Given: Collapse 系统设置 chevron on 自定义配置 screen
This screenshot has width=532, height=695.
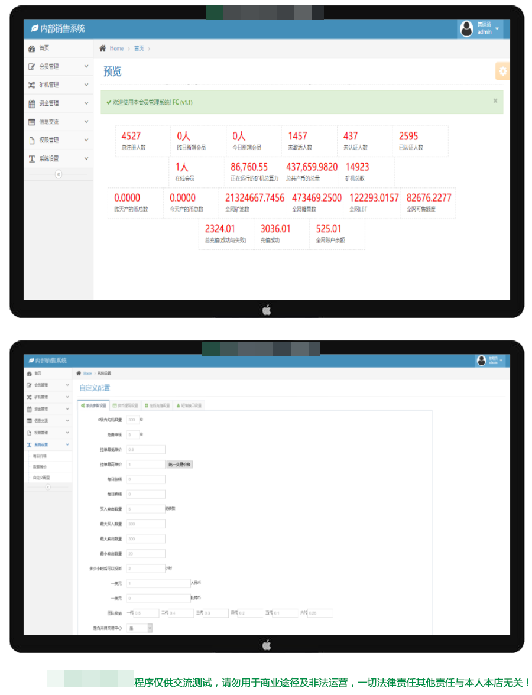Looking at the screenshot, I should pos(67,444).
